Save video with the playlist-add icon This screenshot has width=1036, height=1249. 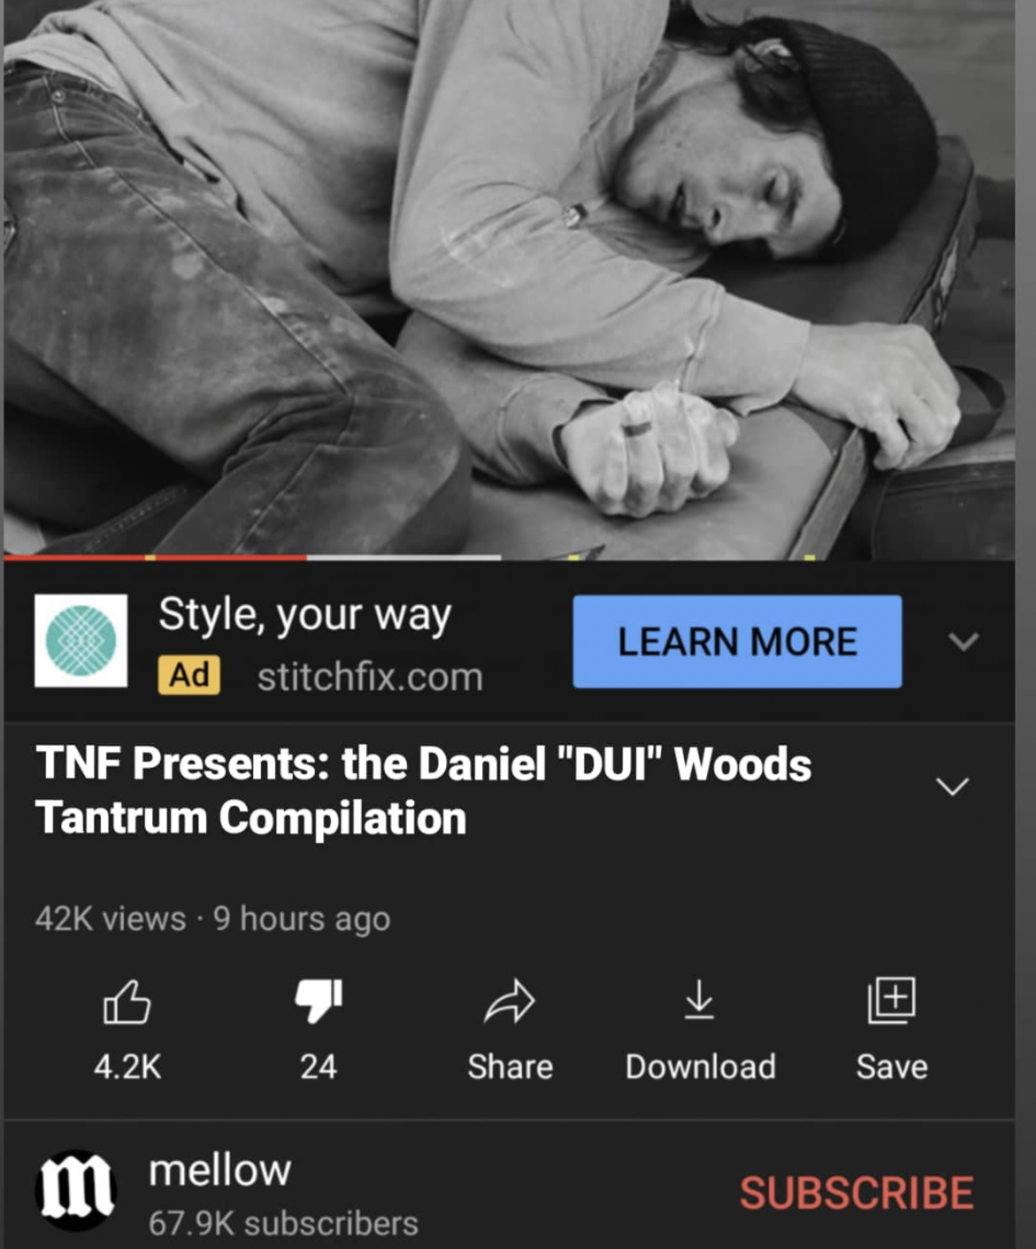point(892,1000)
